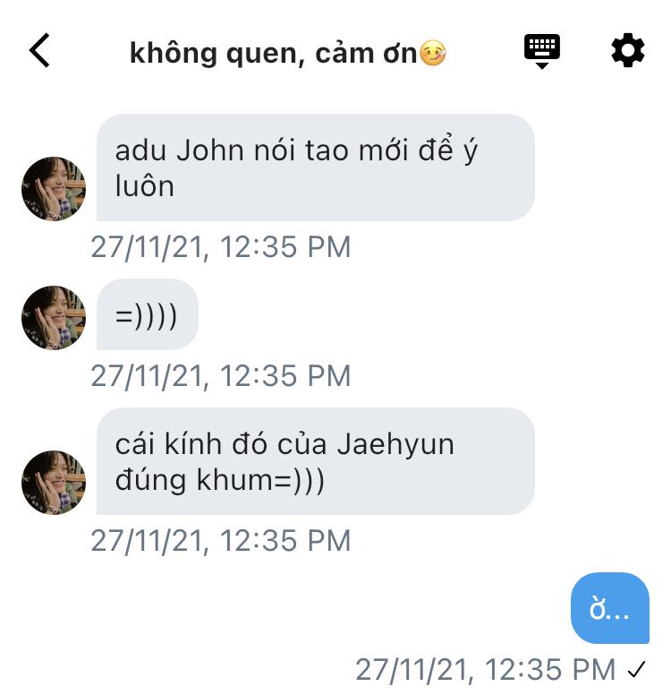This screenshot has width=671, height=695.
Task: Tap the emoji beside the chat title
Action: [x=433, y=53]
